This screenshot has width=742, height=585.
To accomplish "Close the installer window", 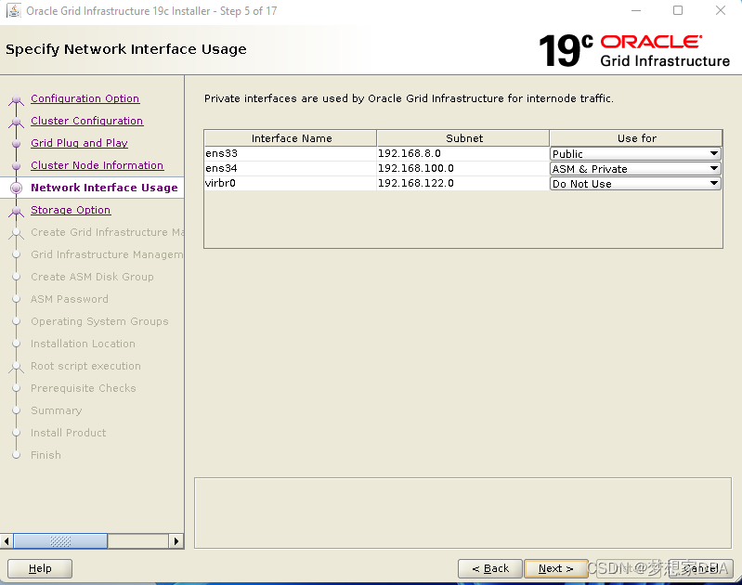I will [x=721, y=10].
